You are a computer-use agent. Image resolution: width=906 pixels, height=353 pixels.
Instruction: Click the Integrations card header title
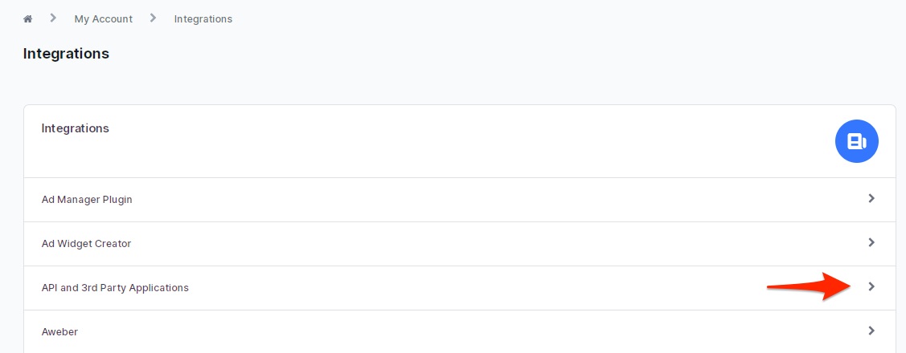[75, 128]
